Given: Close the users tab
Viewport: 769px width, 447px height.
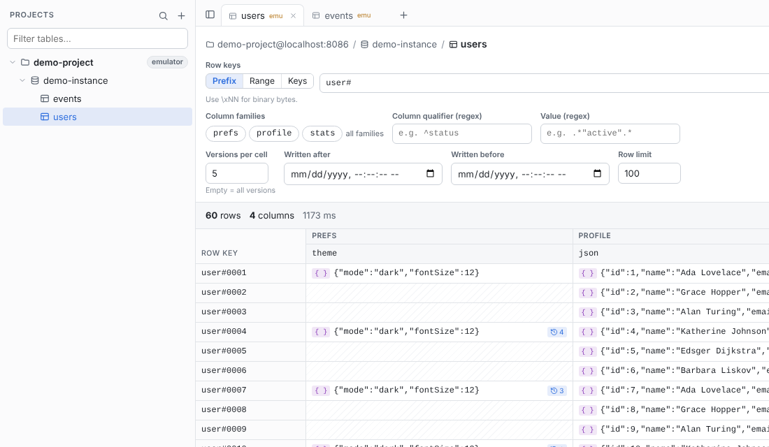Looking at the screenshot, I should click(x=294, y=15).
